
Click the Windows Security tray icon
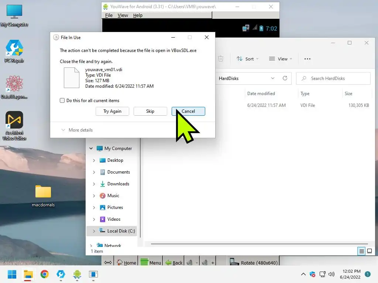click(x=312, y=274)
